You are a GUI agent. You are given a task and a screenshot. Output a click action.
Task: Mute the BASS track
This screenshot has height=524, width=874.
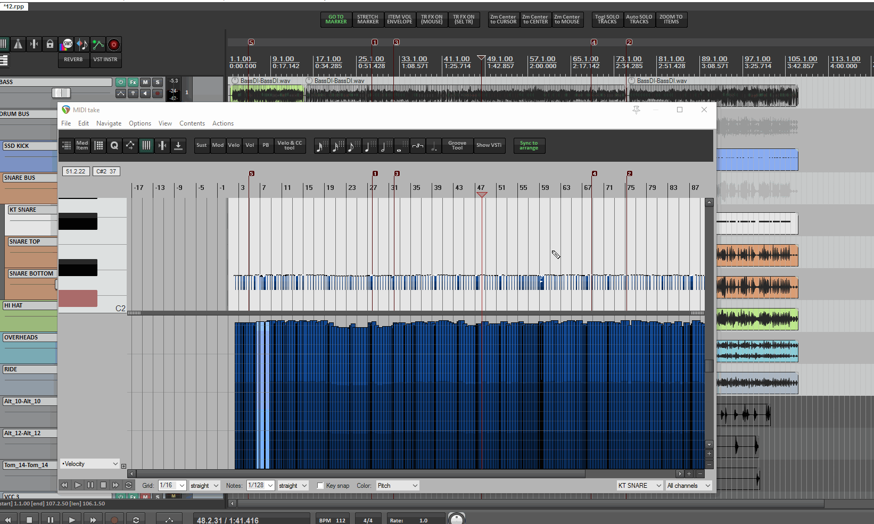pyautogui.click(x=145, y=82)
